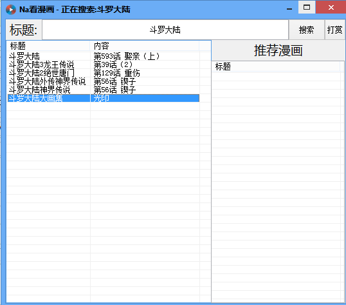Maximize the Na看漫画 window
The width and height of the screenshot is (346, 305).
point(307,7)
